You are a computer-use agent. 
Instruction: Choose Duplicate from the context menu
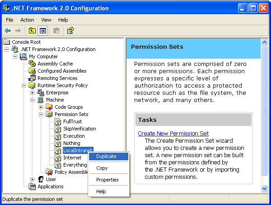tap(106, 156)
